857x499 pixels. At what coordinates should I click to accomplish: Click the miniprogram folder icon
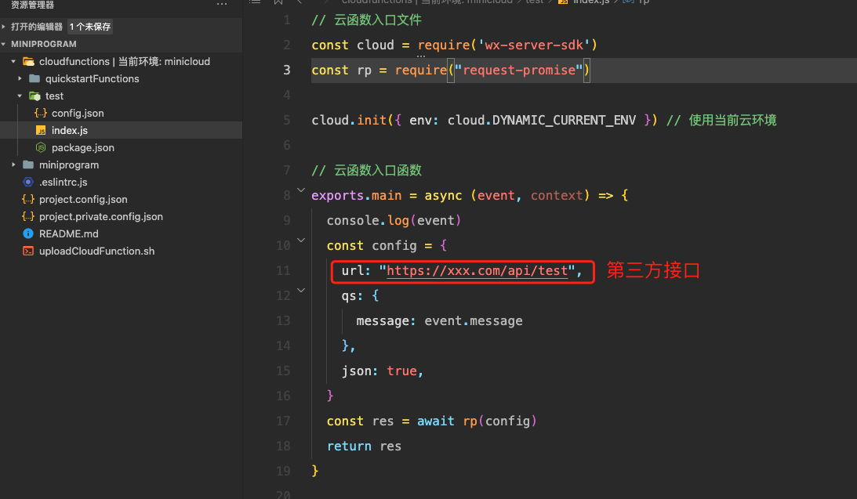[28, 165]
